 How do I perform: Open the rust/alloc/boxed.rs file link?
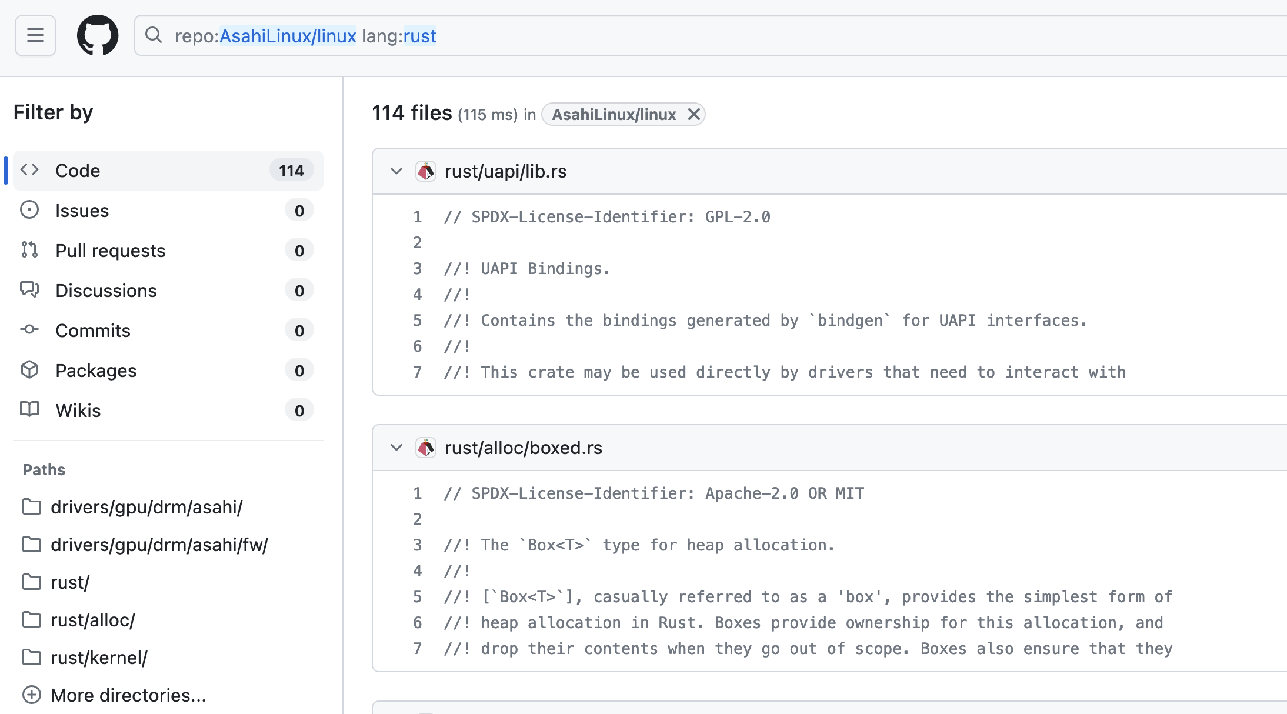(523, 448)
